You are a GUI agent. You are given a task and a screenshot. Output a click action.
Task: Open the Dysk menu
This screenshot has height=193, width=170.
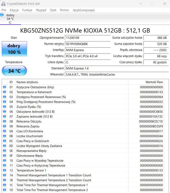point(53,10)
